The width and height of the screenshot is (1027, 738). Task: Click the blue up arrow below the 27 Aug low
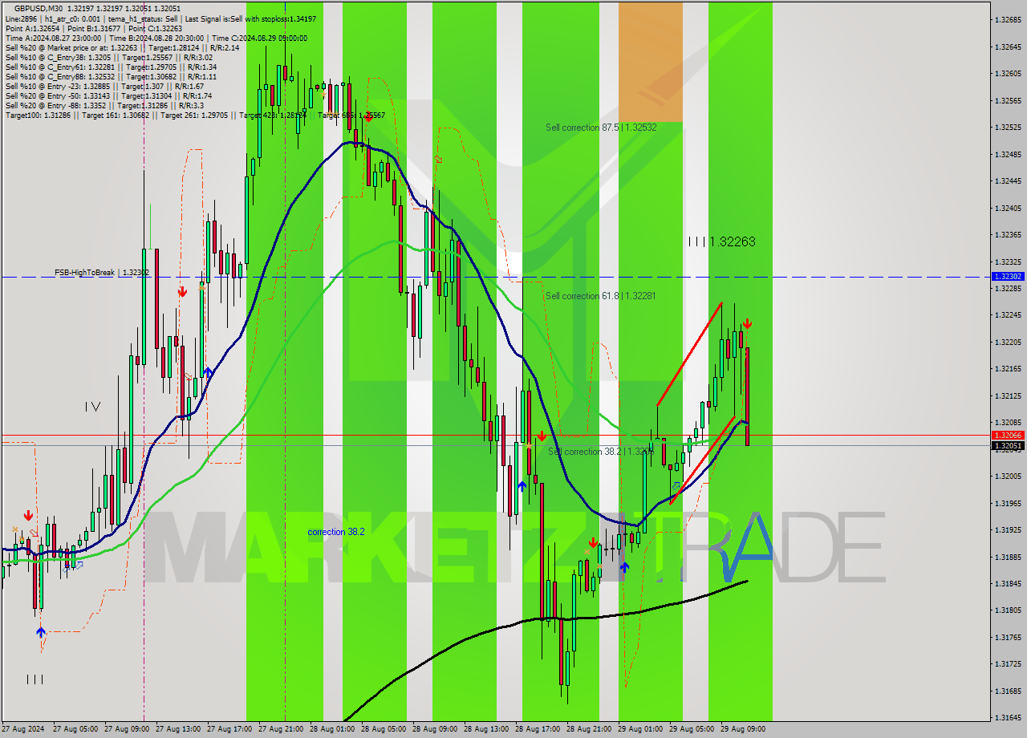(41, 632)
